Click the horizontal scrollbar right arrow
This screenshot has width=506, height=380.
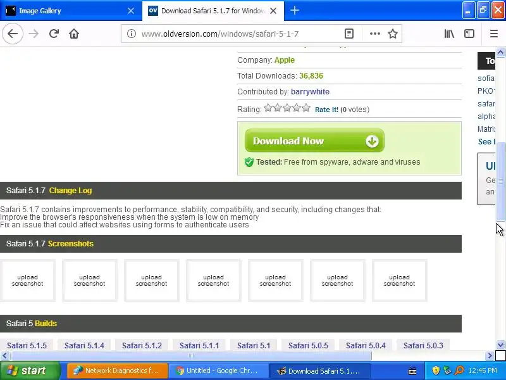(x=490, y=355)
